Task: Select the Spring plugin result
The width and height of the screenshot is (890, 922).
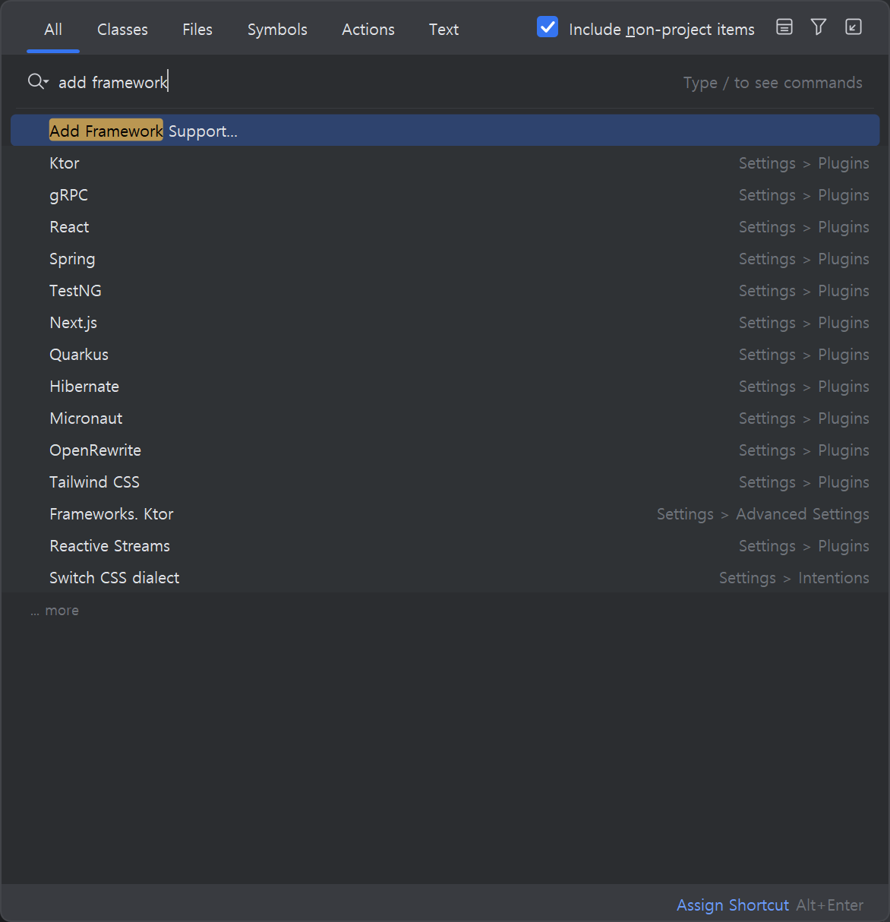Action: point(72,258)
